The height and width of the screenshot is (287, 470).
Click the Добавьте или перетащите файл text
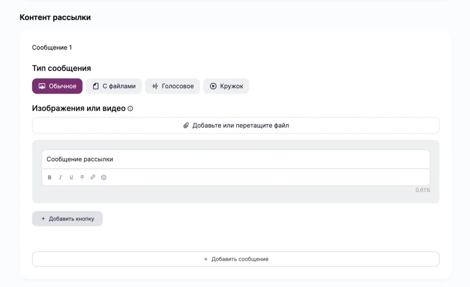[x=241, y=125]
